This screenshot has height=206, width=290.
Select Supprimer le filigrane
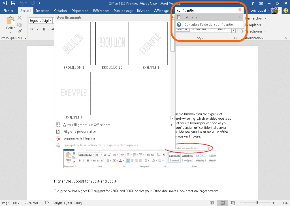(x=114, y=138)
